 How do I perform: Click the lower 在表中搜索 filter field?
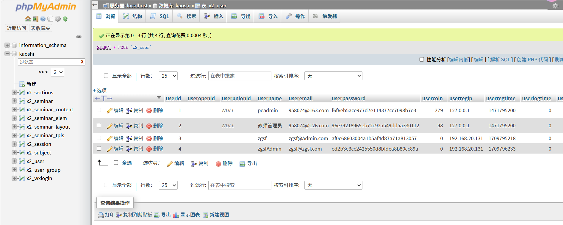coord(240,185)
